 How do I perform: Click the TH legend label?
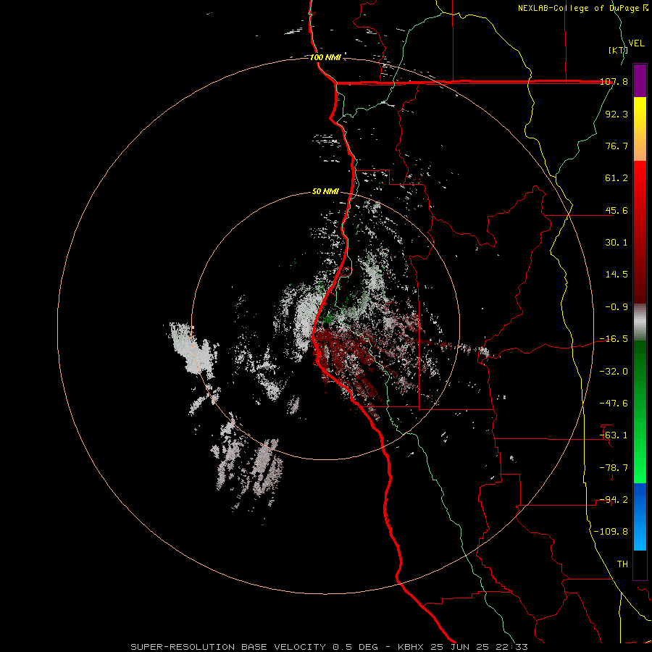coord(622,564)
